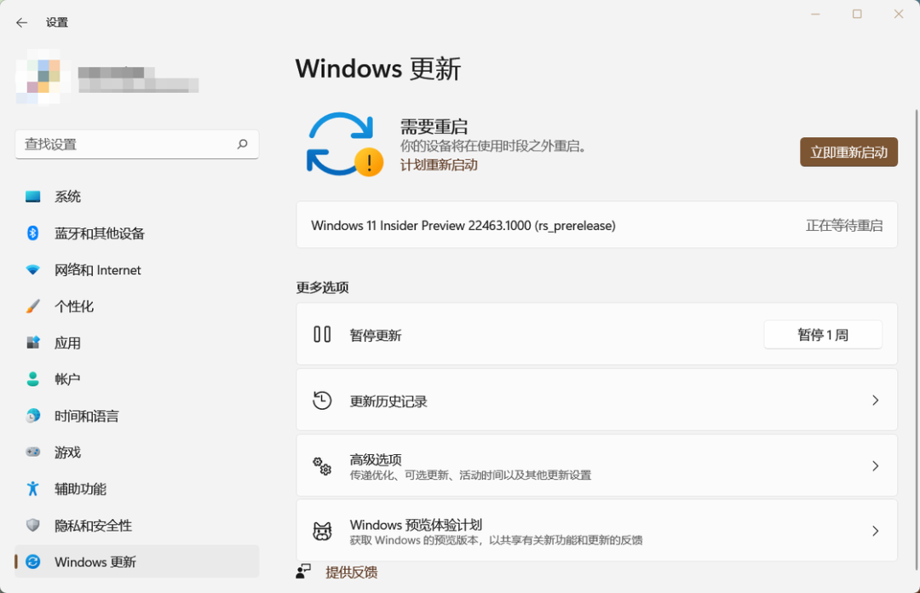Open the 系统 settings category
Viewport: 920px width, 593px height.
click(136, 196)
